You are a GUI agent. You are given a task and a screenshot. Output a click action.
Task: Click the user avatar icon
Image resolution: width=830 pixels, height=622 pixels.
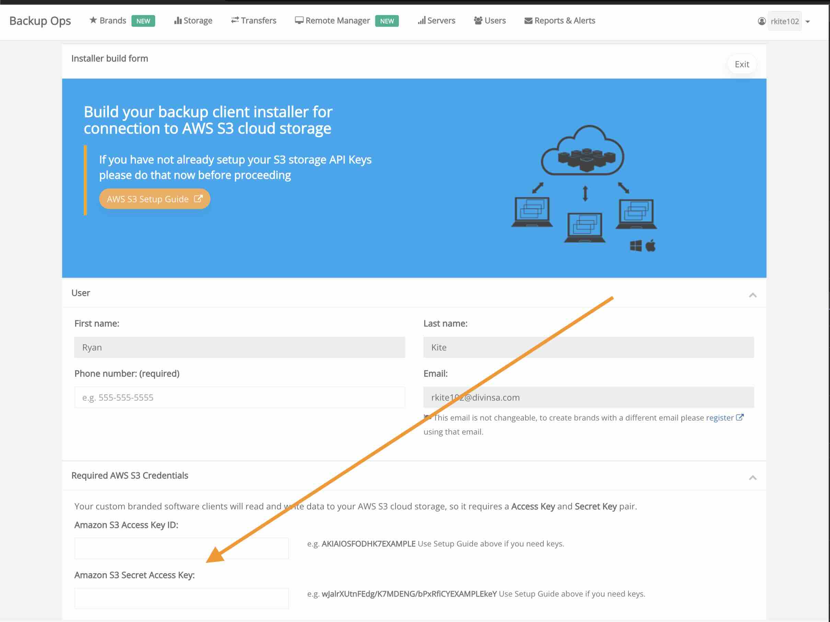(x=762, y=21)
